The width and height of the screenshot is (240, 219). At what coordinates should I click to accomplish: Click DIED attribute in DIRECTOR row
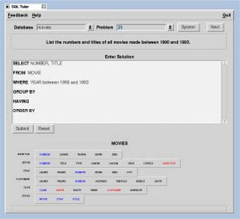tap(115, 155)
